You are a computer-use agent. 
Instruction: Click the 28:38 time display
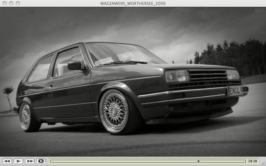tap(253, 161)
